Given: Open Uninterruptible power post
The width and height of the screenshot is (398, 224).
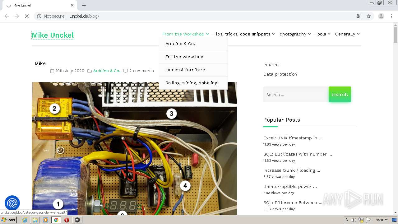Looking at the screenshot, I should click(x=290, y=186).
